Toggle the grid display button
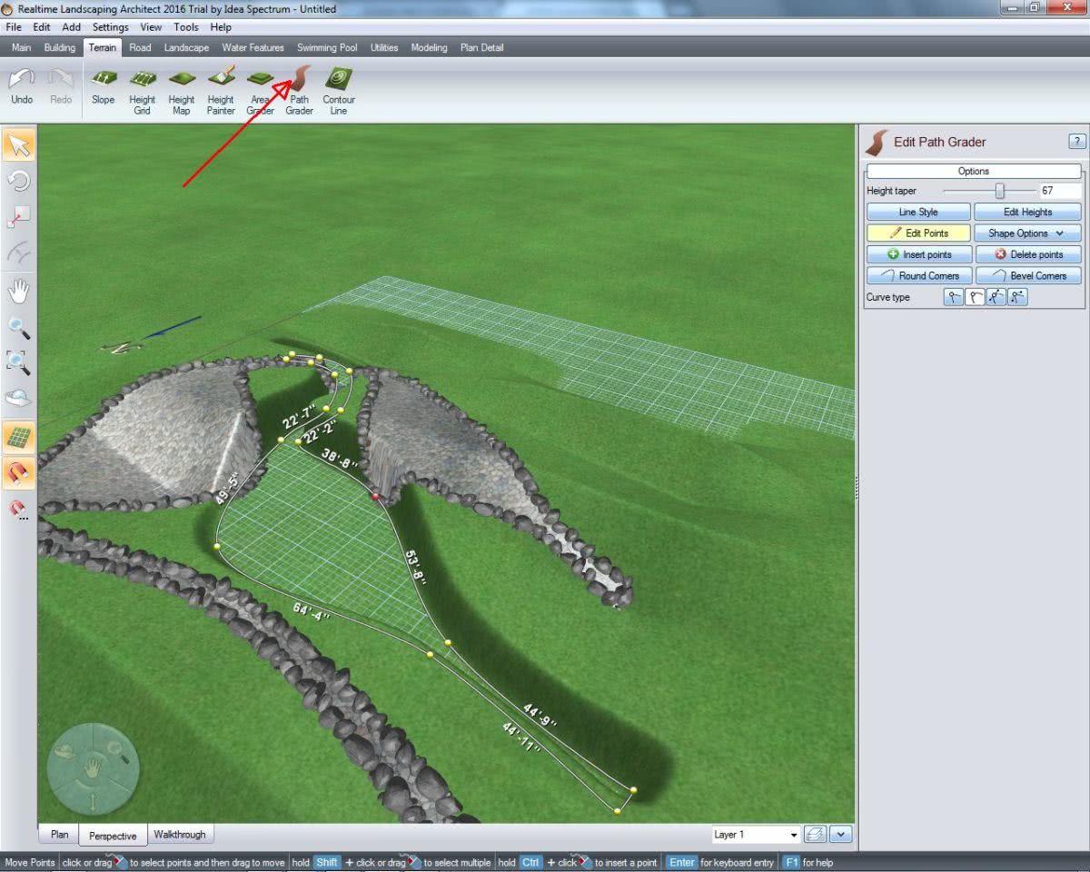Viewport: 1090px width, 872px height. pyautogui.click(x=19, y=437)
